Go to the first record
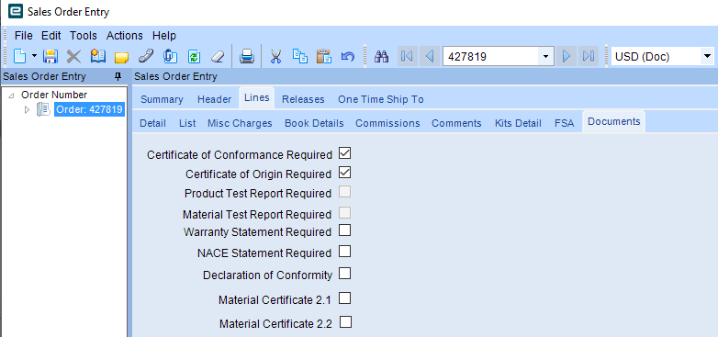The height and width of the screenshot is (337, 718). coord(407,56)
